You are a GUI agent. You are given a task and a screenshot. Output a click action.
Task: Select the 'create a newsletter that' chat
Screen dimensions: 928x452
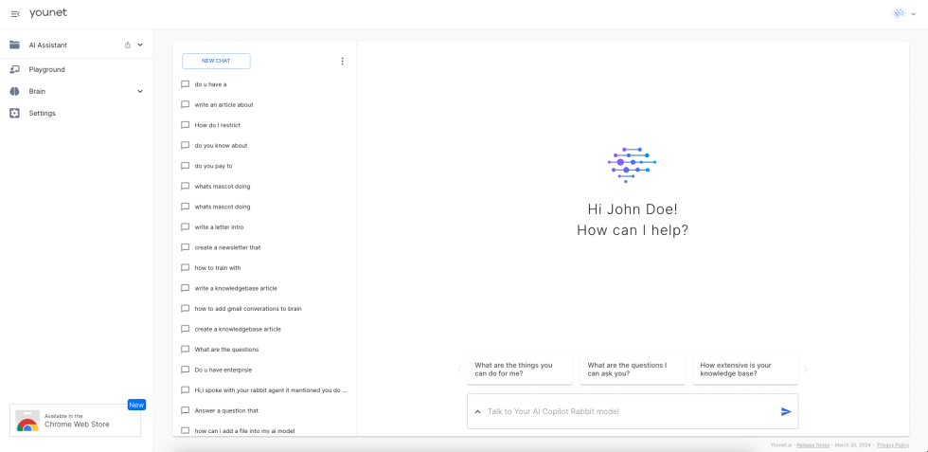[227, 247]
